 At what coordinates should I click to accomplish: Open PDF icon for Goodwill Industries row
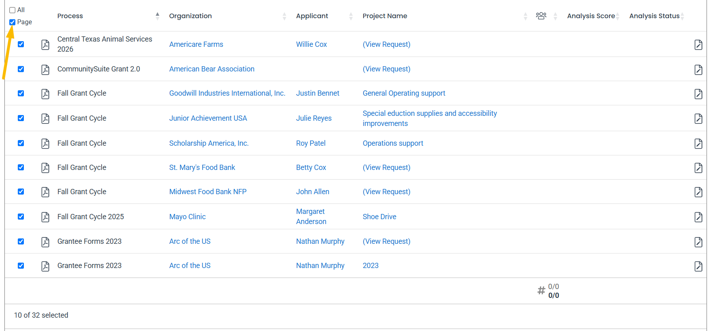pos(45,94)
